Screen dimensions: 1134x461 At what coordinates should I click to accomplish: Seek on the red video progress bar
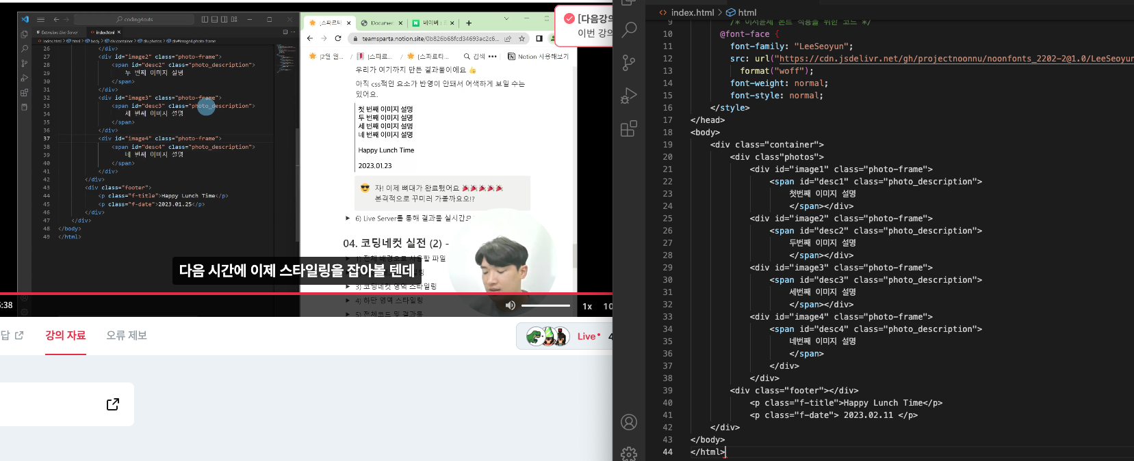coord(306,294)
